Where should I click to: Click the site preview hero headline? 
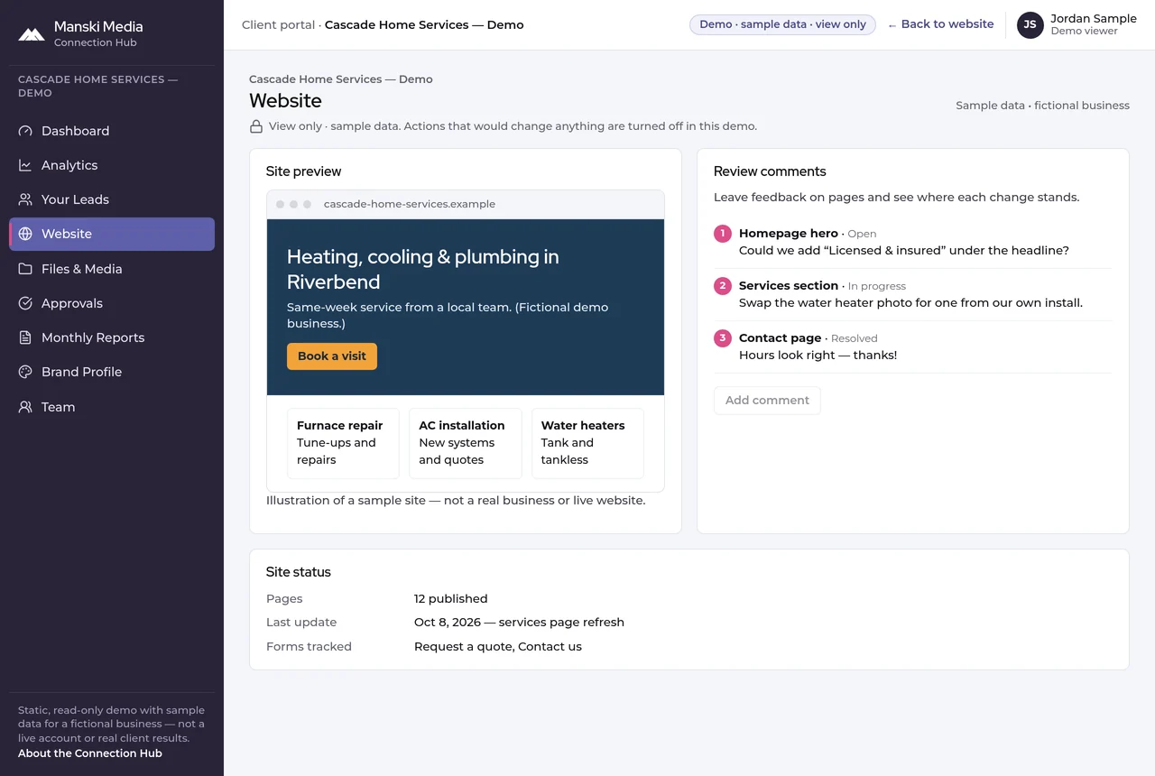point(423,269)
